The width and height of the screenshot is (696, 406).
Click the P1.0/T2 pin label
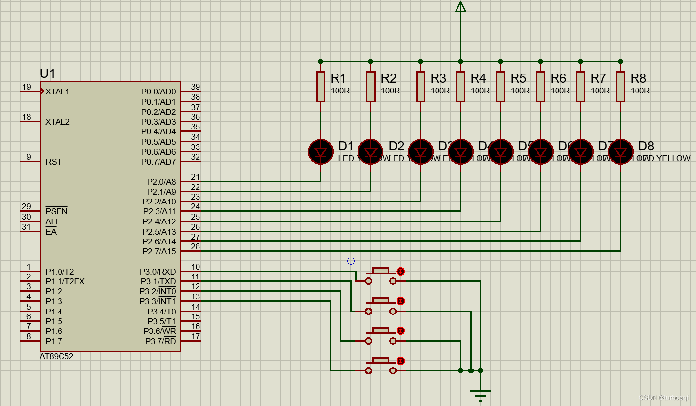[x=60, y=272]
